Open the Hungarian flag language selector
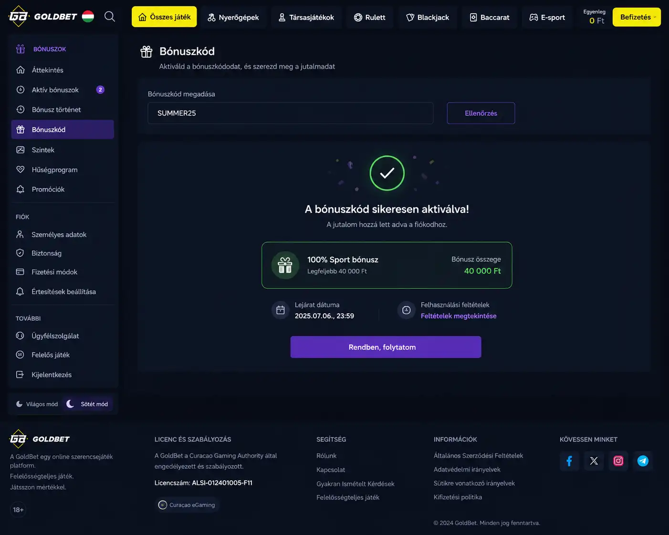Screen dimensions: 669x535 point(88,17)
